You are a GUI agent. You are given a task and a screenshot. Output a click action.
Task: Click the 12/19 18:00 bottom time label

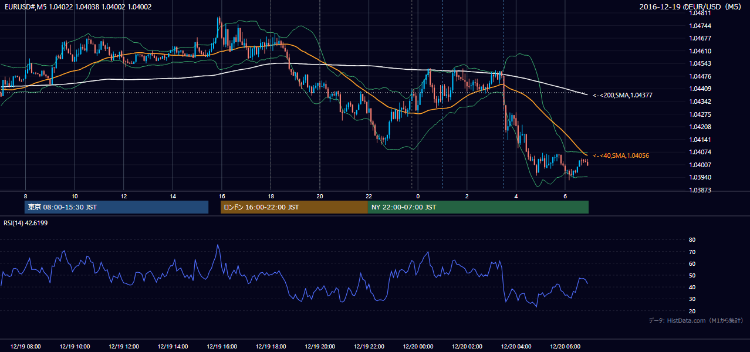[x=271, y=347]
